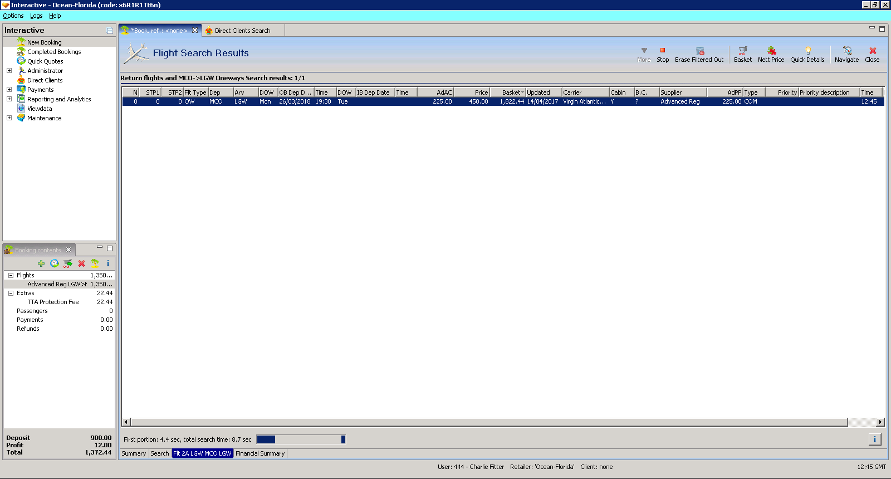This screenshot has width=891, height=479.
Task: Switch to Direct Clients Search tab
Action: coord(242,31)
